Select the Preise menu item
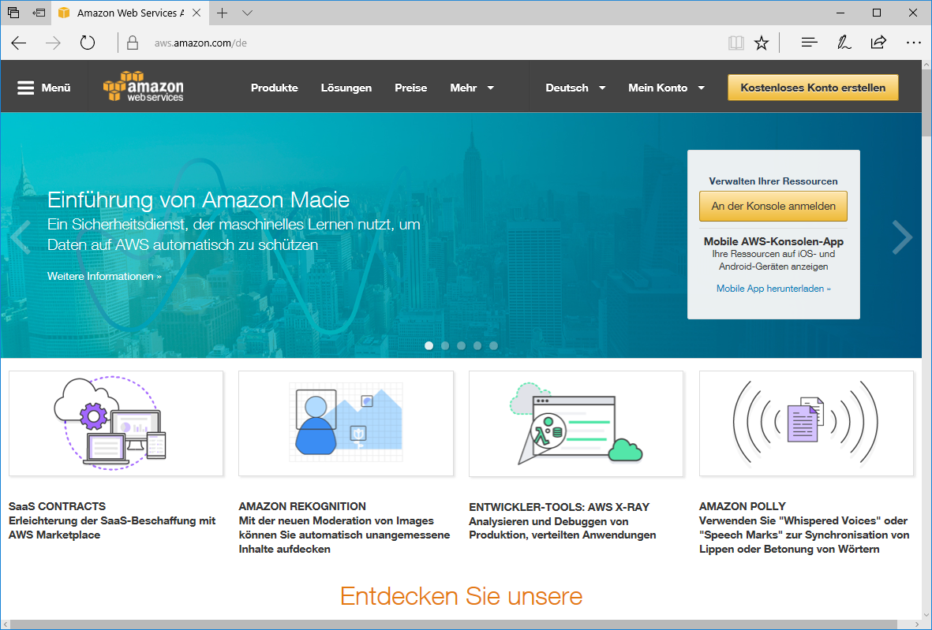 [x=410, y=88]
